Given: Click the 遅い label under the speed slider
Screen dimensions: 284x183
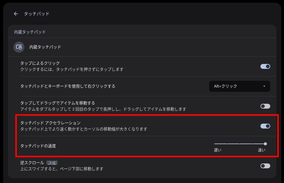Looking at the screenshot, I should pos(218,150).
